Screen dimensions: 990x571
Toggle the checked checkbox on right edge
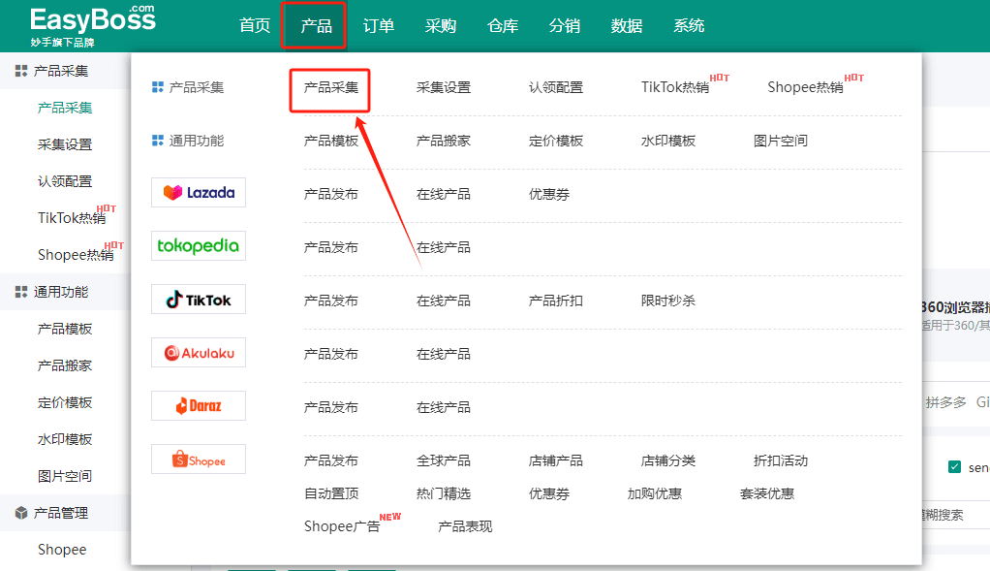click(x=955, y=467)
